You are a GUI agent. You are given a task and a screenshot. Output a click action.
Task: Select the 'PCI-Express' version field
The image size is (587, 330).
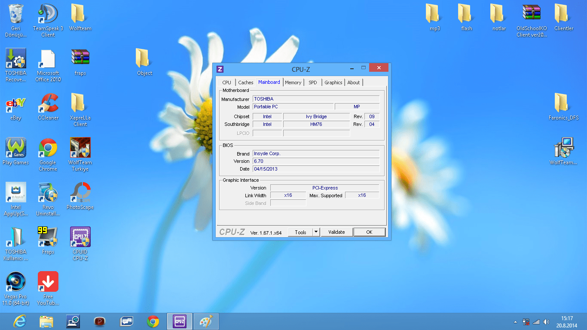(x=325, y=188)
